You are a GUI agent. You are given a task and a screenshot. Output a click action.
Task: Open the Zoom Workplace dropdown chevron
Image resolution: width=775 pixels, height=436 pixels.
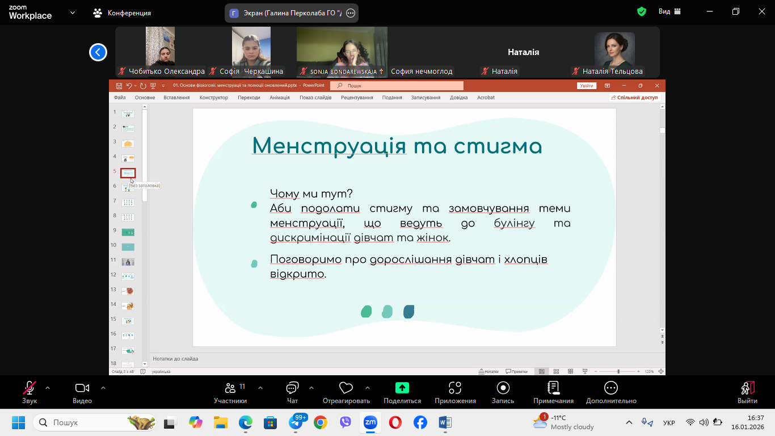73,12
